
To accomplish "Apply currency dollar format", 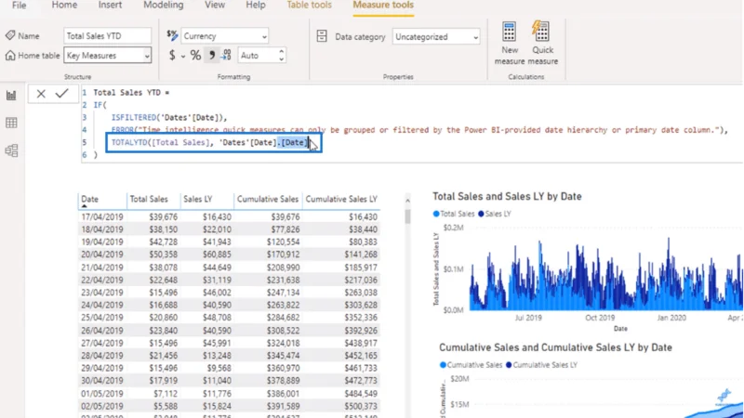I will click(172, 56).
